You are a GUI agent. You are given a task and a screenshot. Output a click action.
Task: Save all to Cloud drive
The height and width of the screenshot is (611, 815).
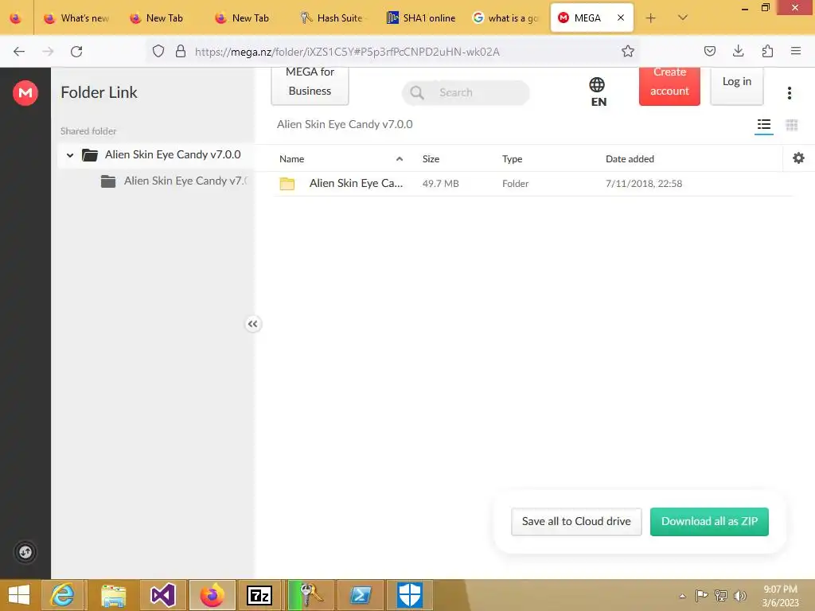click(576, 521)
